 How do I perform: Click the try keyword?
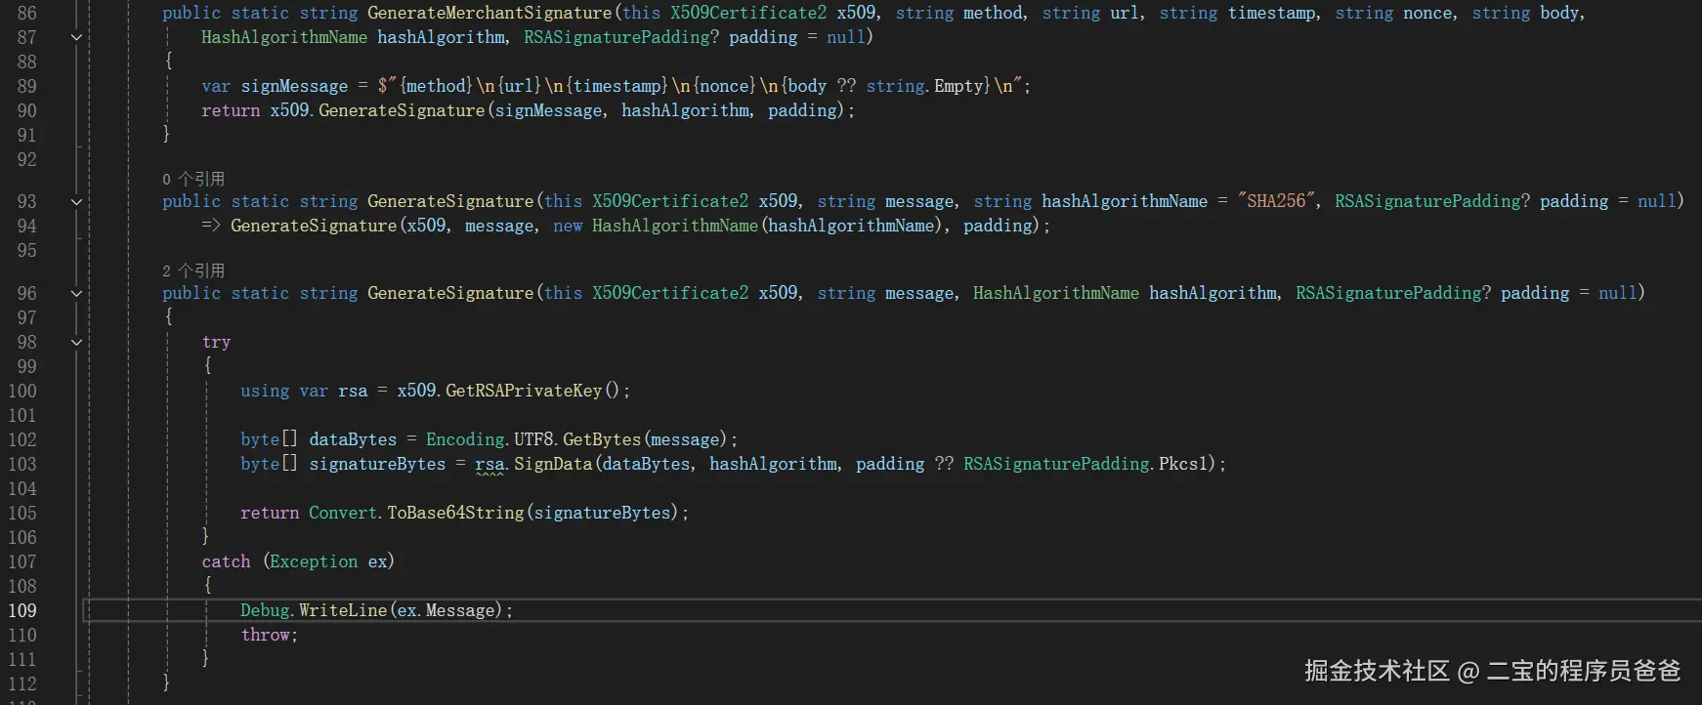pos(216,342)
